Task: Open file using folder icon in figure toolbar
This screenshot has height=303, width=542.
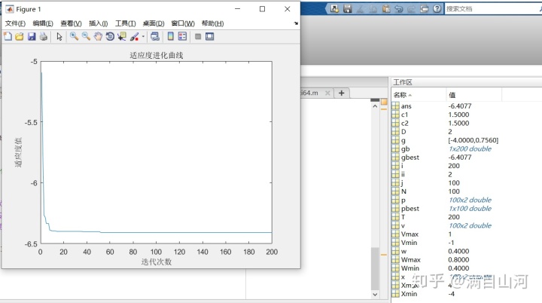Action: click(x=20, y=36)
